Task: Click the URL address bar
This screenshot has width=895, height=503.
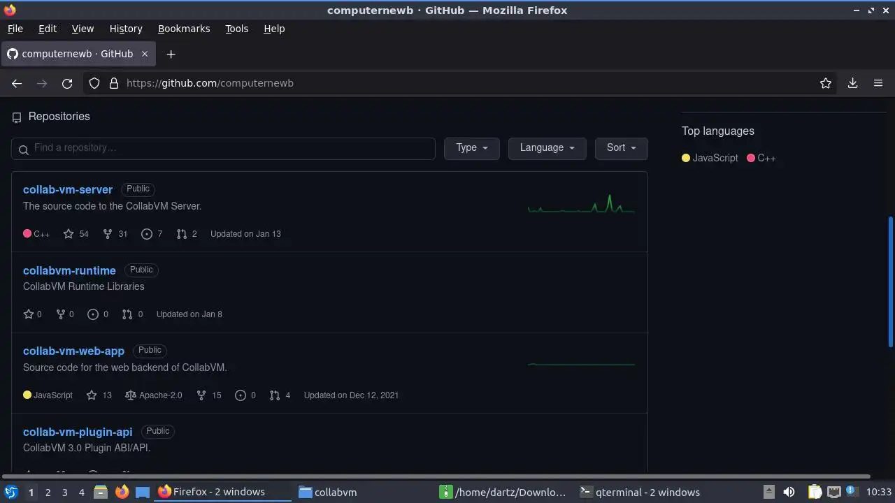Action: pos(461,83)
